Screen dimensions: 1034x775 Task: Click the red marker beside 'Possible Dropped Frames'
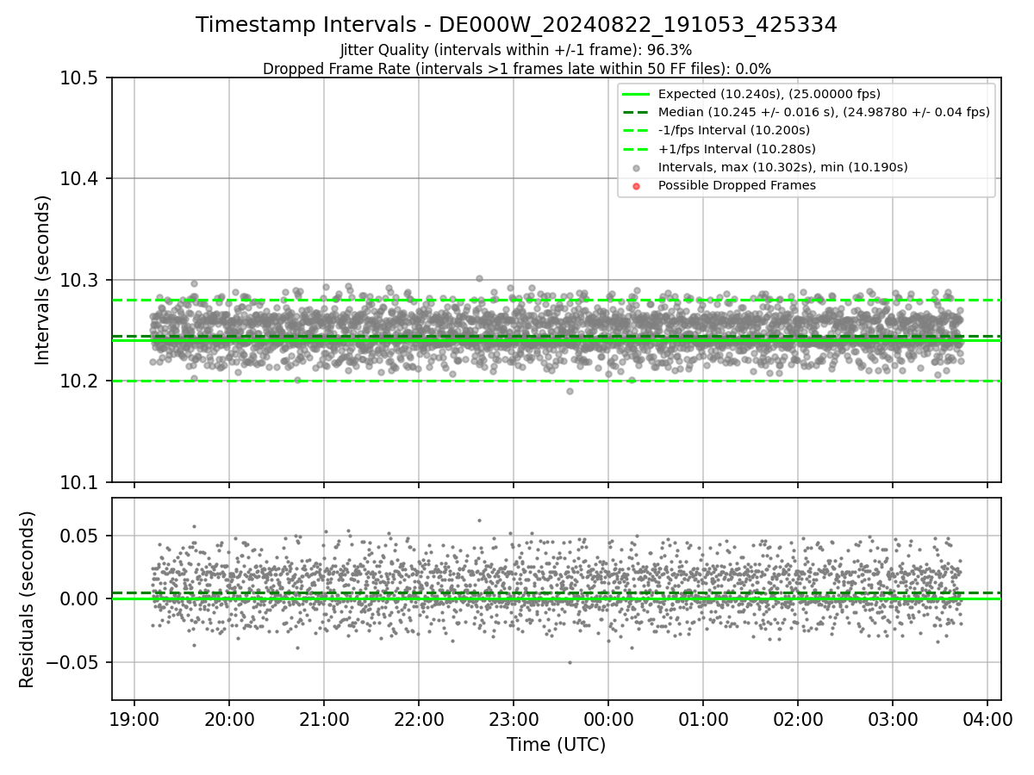pos(636,186)
